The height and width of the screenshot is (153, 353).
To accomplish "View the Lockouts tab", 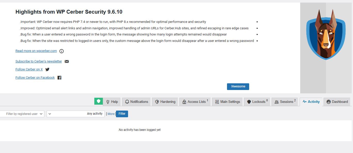I will click(257, 102).
